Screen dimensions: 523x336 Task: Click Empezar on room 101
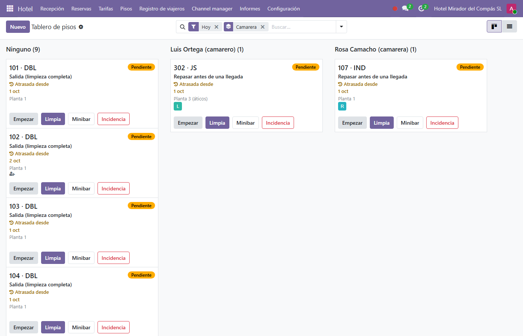24,119
